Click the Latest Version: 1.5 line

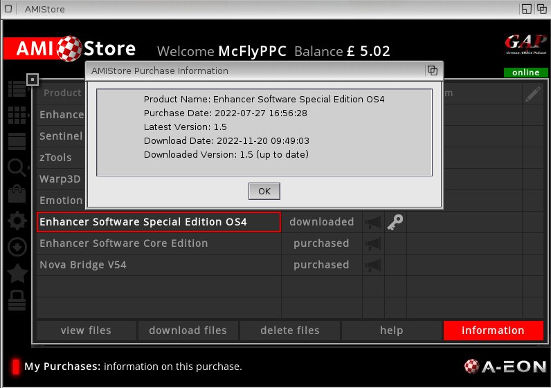[x=186, y=127]
